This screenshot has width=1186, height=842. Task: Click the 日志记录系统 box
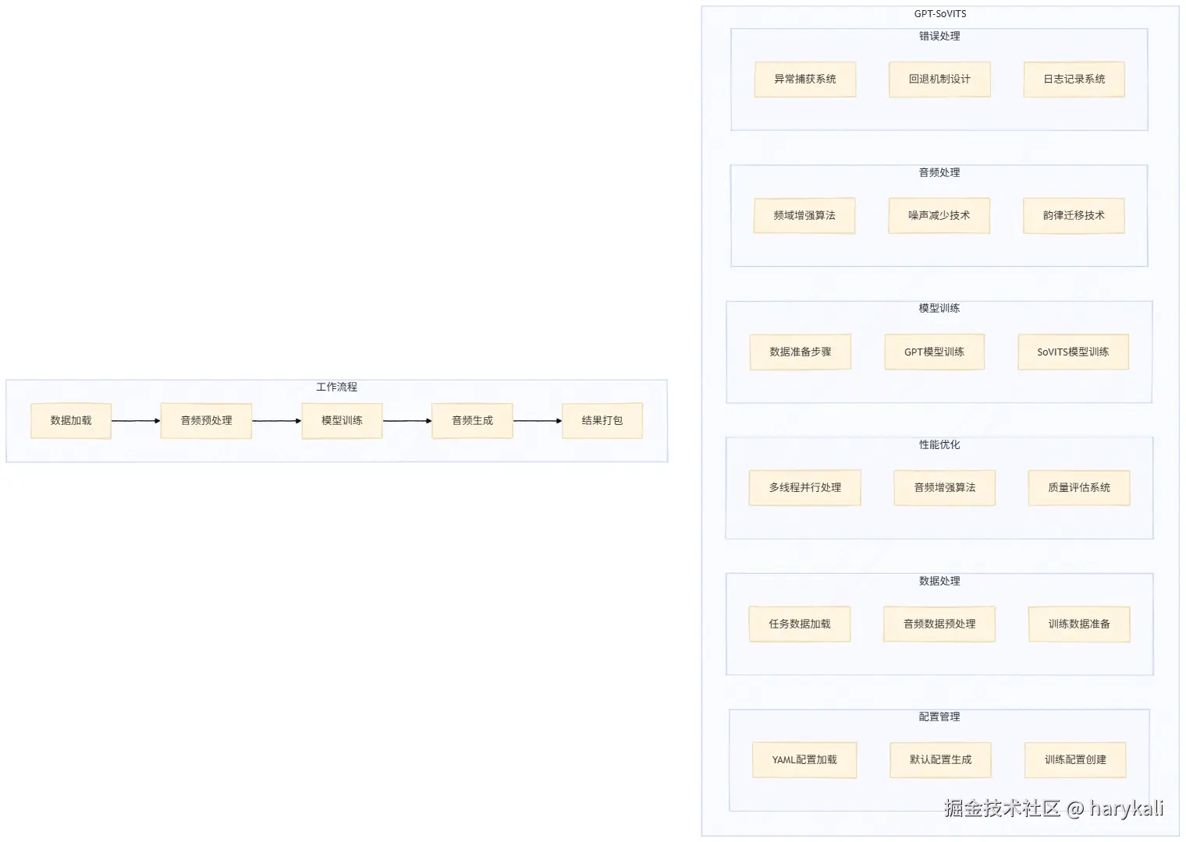pyautogui.click(x=1074, y=80)
